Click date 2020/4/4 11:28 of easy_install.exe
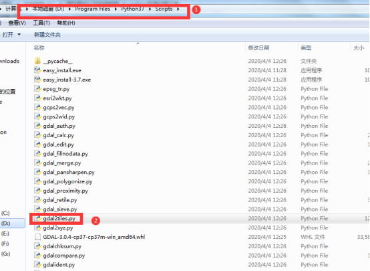The height and width of the screenshot is (271, 370). click(x=267, y=70)
